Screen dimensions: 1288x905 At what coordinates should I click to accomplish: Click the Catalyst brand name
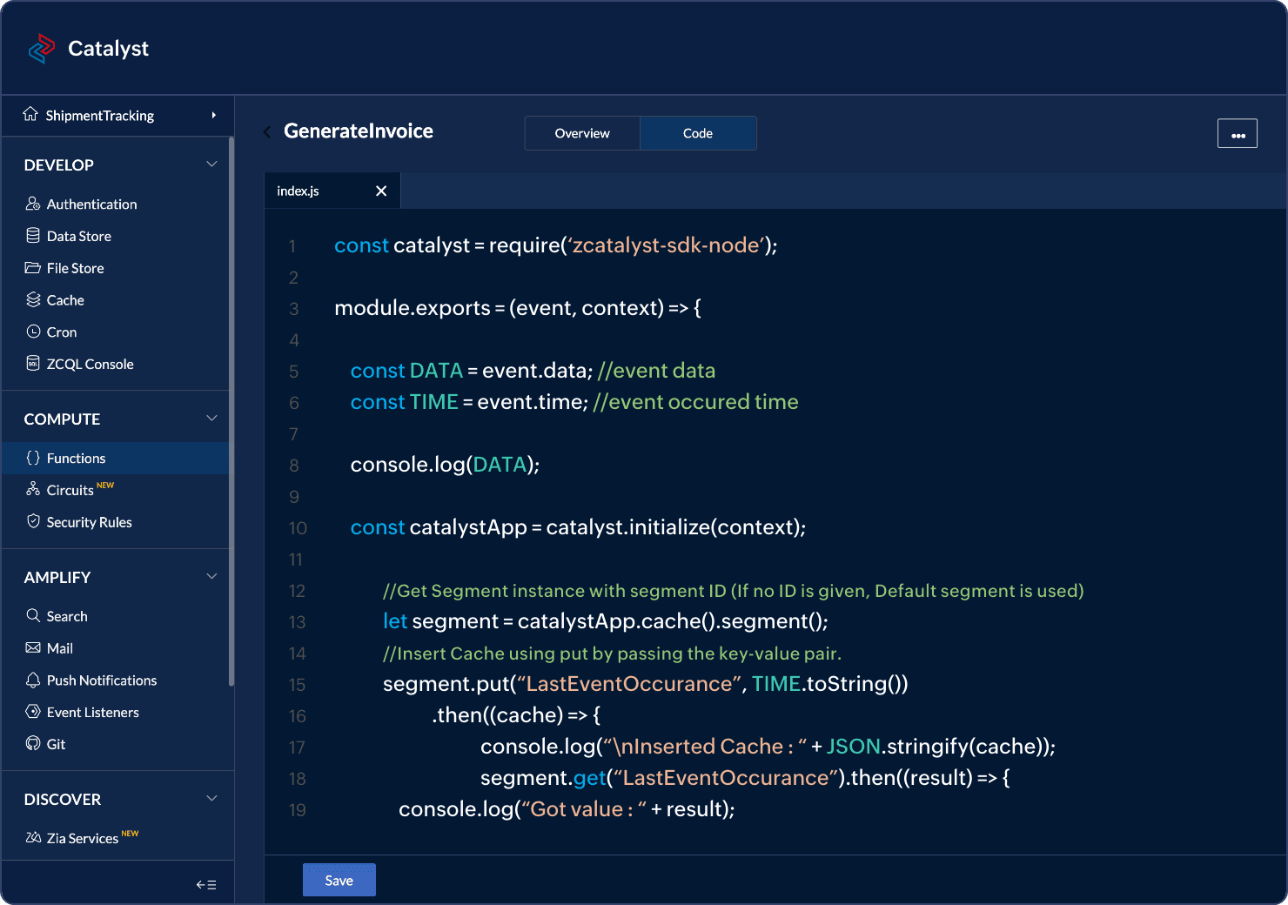(108, 49)
